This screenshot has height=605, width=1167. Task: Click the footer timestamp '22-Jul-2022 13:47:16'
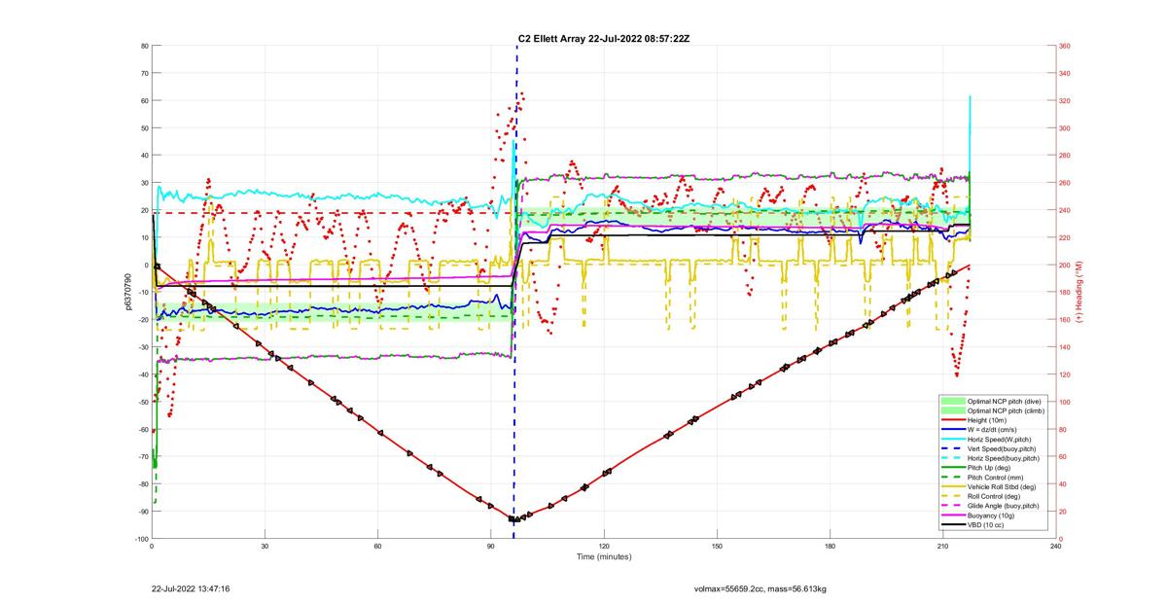pyautogui.click(x=191, y=588)
